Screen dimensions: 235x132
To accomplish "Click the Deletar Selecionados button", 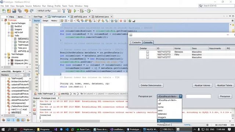I will 151,85.
